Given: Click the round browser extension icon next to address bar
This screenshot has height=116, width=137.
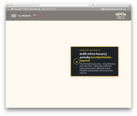Looking at the screenshot, I should [93, 5].
